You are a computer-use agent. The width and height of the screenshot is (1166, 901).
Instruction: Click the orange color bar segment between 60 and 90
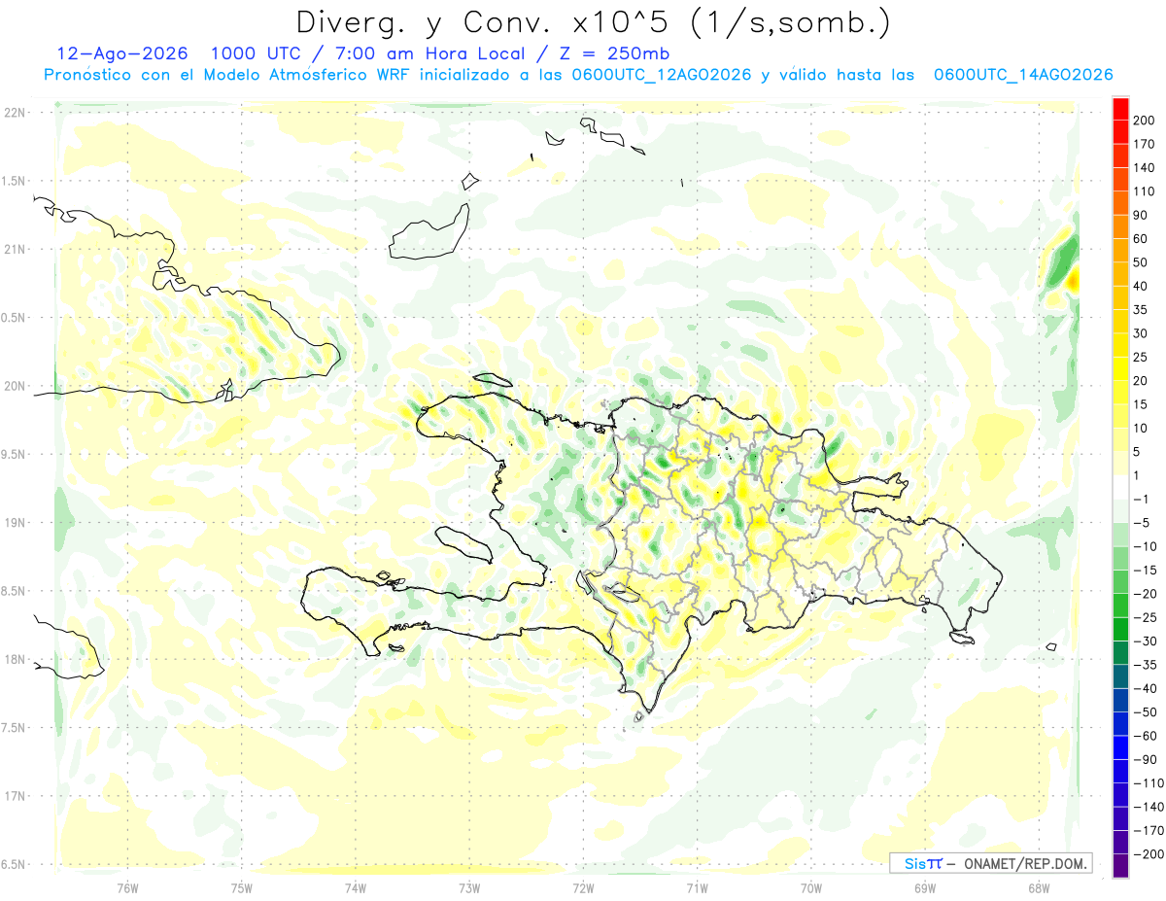point(1120,226)
